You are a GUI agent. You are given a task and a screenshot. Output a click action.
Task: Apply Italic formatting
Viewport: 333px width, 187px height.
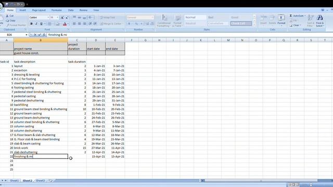36,24
